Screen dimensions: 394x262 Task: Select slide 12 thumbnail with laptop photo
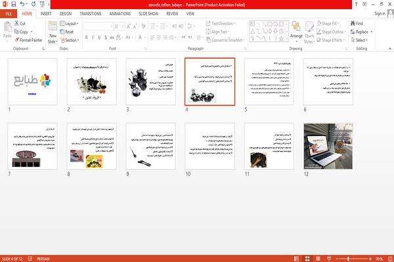coord(328,146)
